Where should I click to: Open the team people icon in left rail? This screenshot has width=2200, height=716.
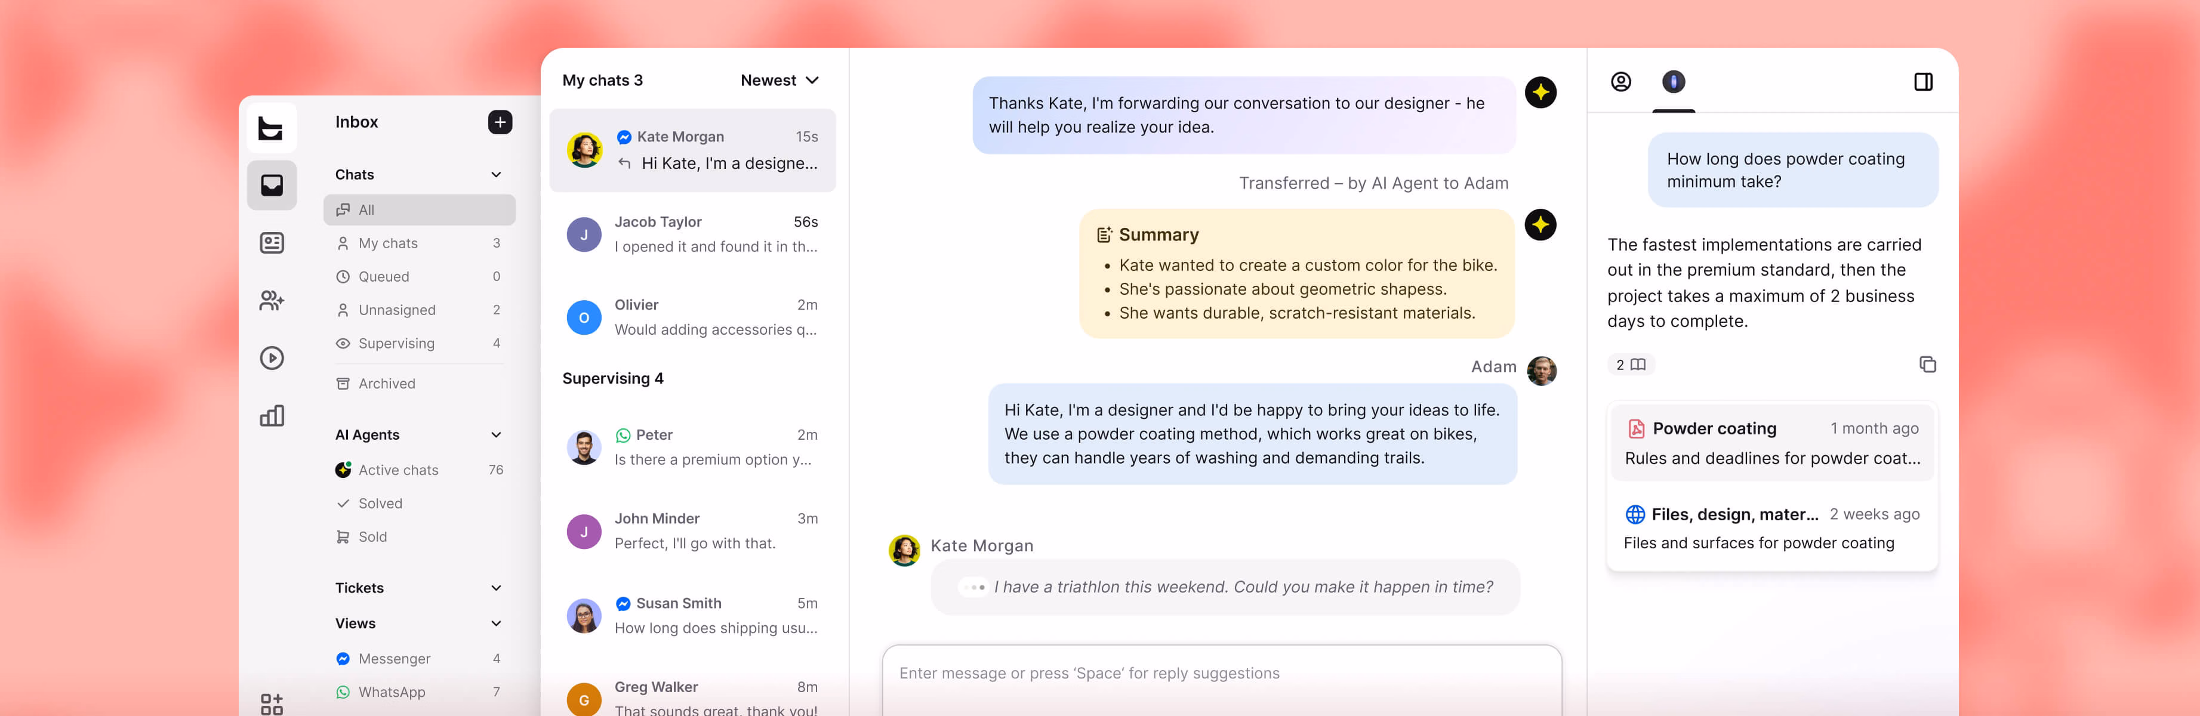pos(272,300)
